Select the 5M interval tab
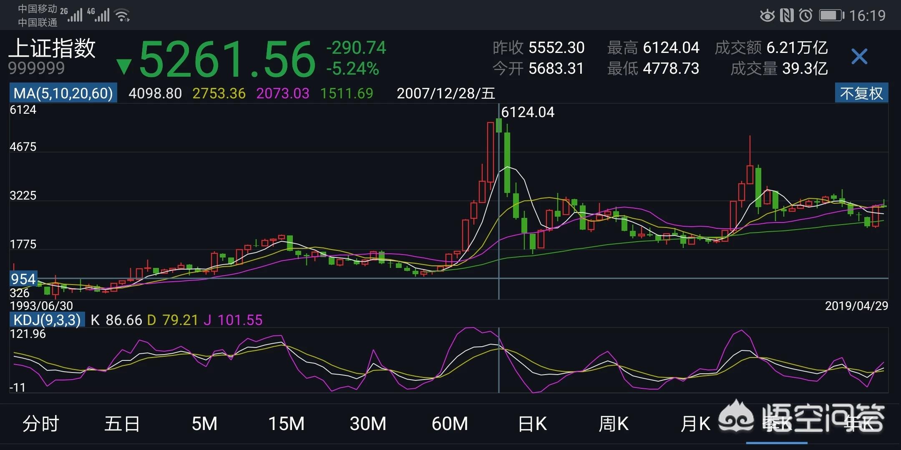This screenshot has width=901, height=450. 204,424
